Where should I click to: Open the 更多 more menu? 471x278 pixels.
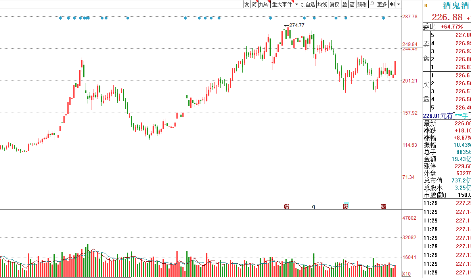[382, 4]
